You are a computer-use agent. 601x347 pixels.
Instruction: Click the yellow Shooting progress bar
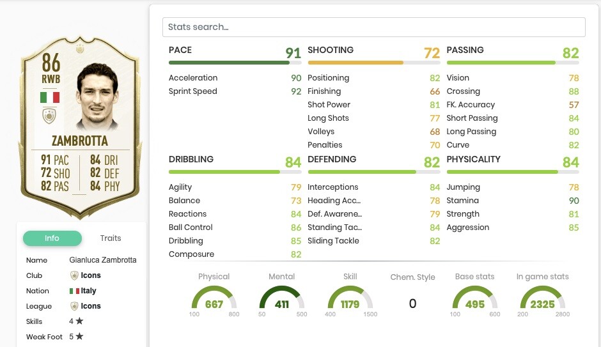coord(355,63)
